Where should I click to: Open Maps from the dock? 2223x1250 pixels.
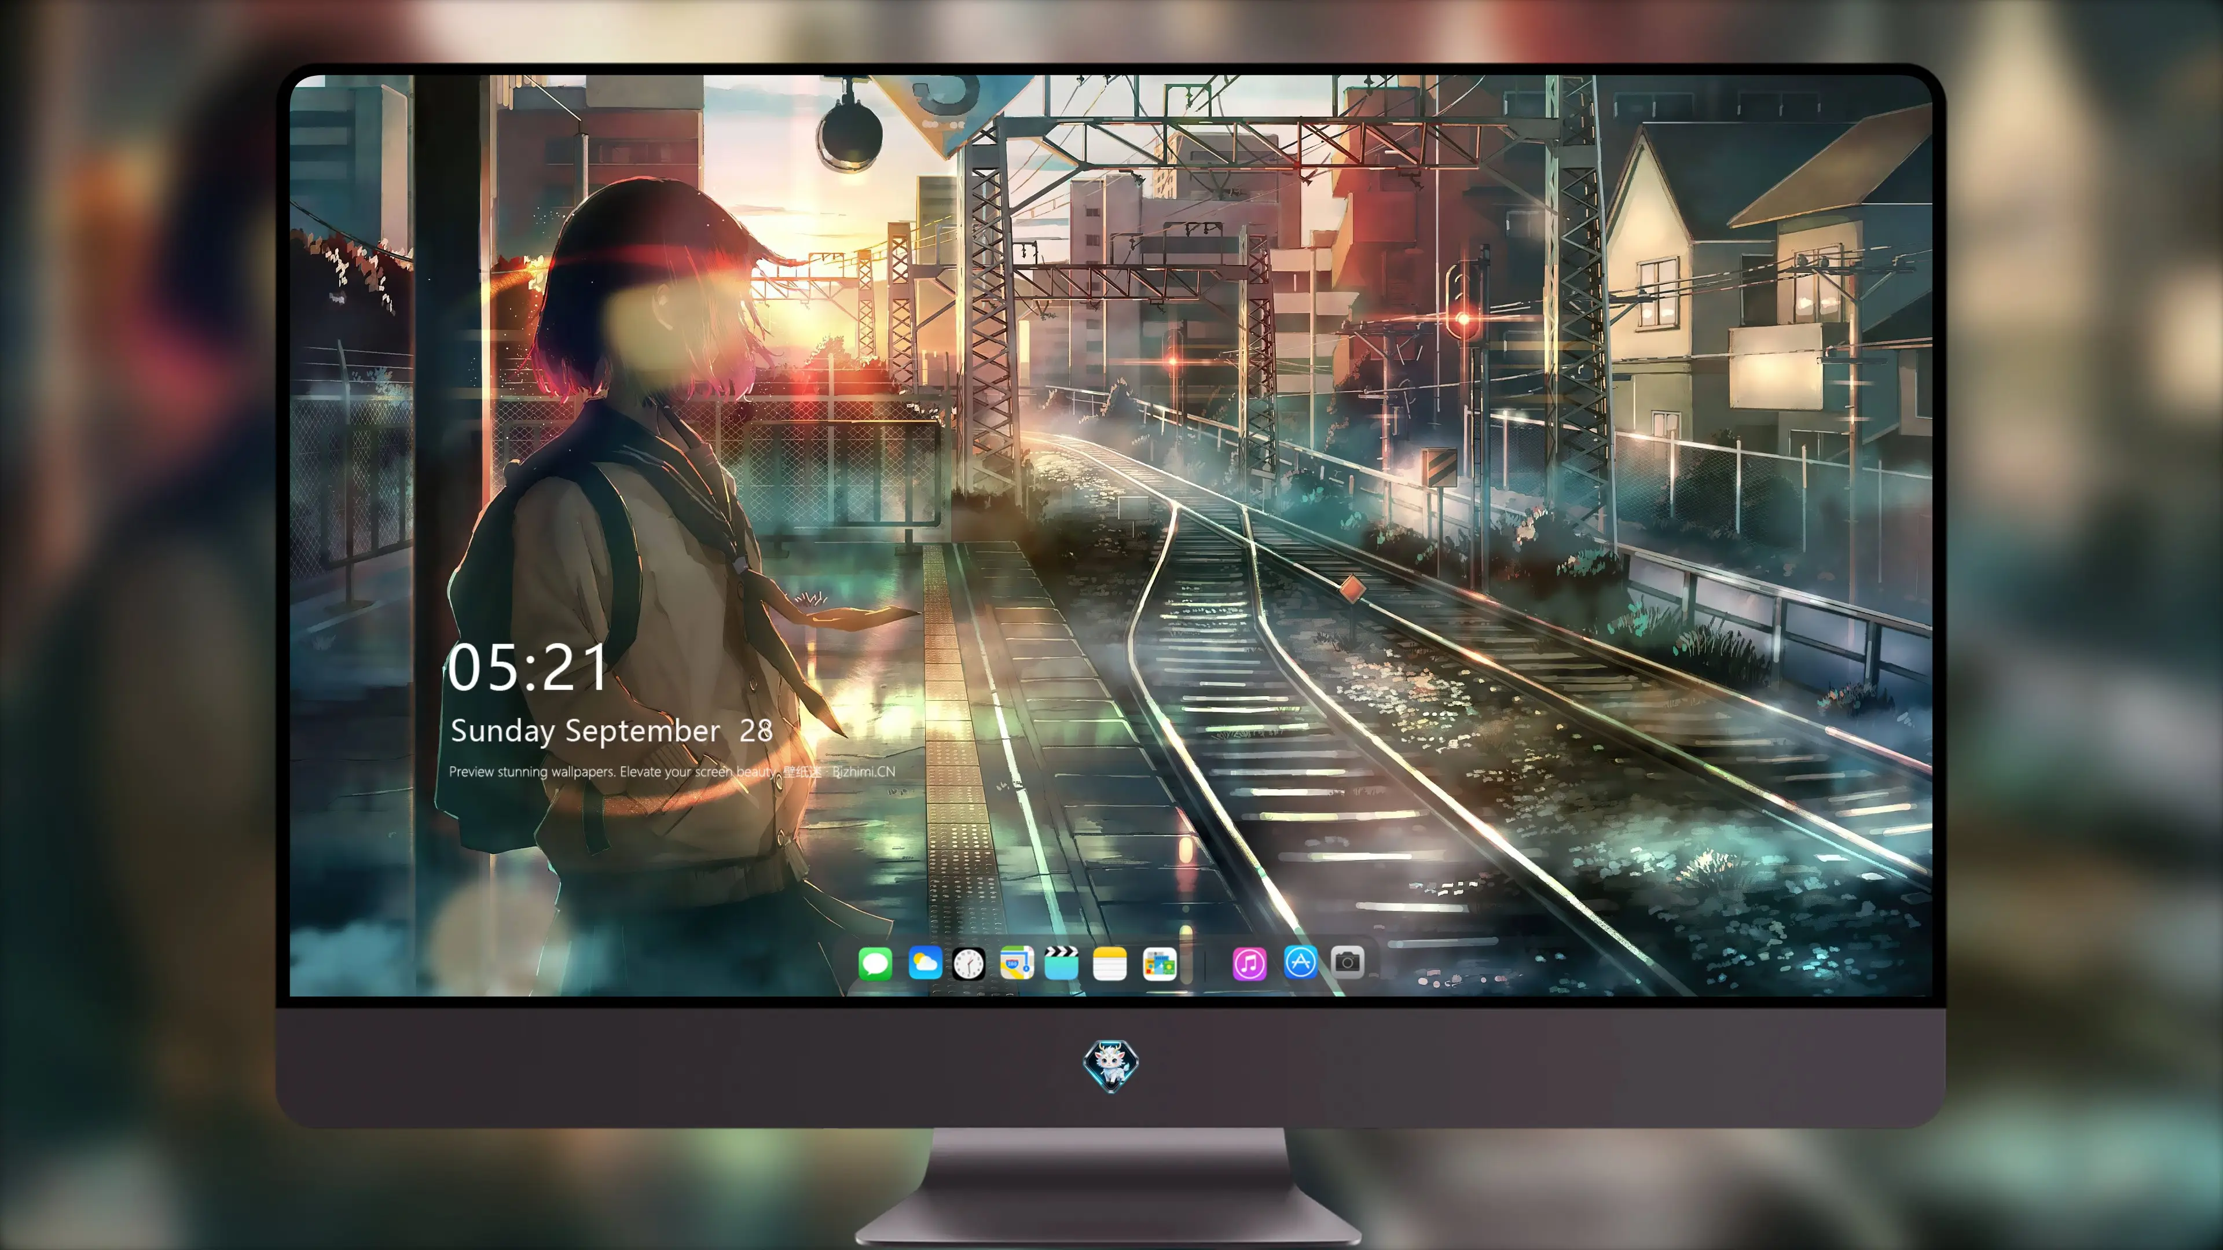(x=1017, y=963)
